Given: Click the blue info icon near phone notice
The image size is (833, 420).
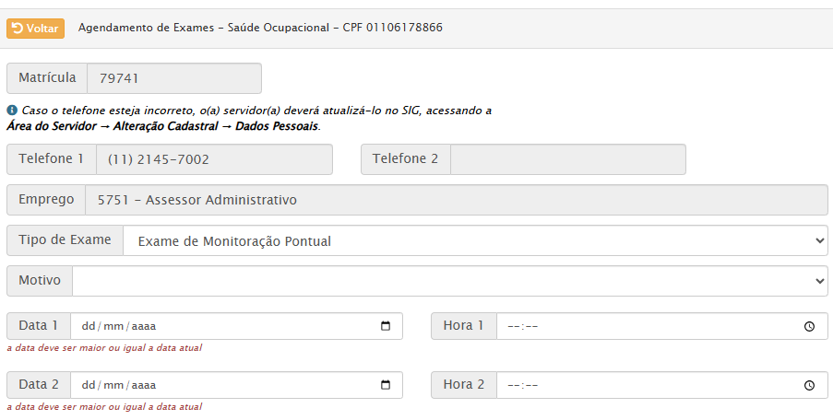Looking at the screenshot, I should (x=12, y=111).
